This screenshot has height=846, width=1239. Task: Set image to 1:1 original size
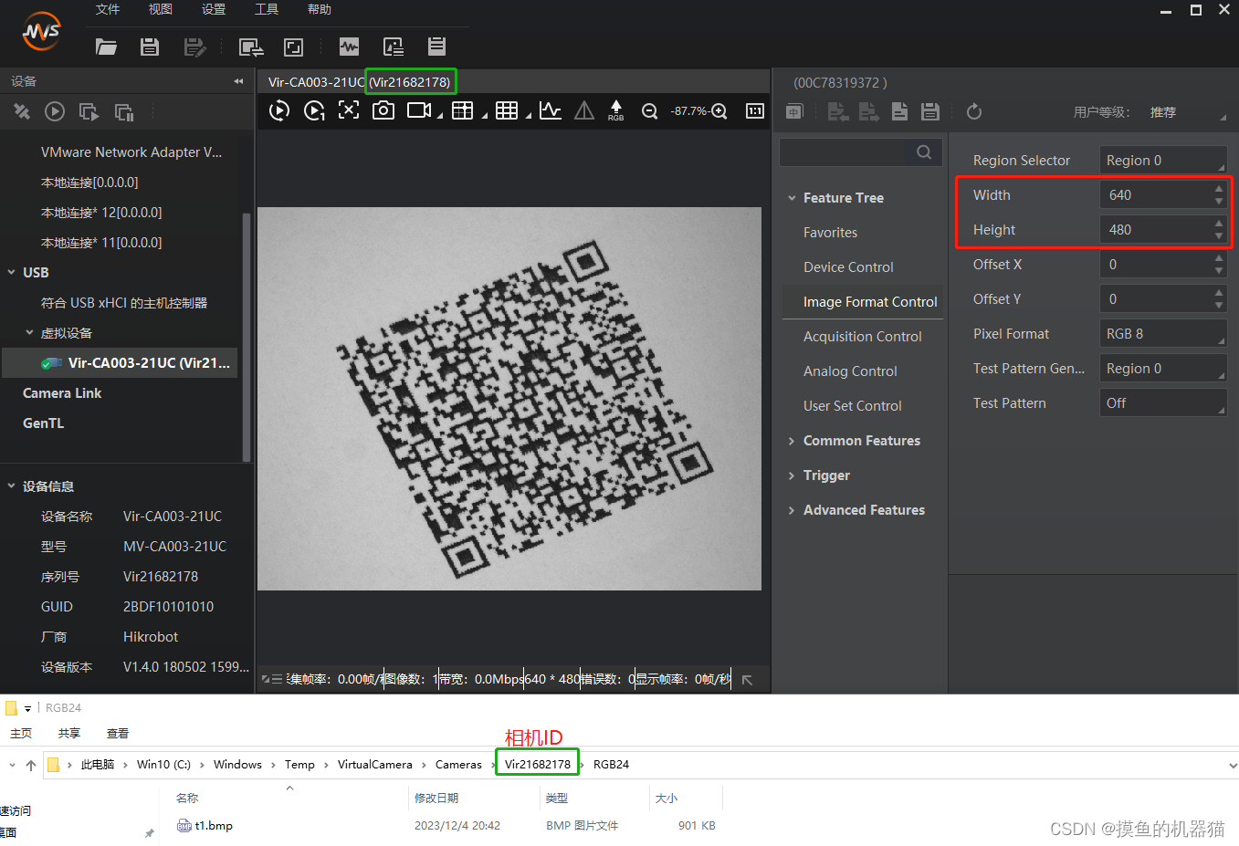[x=755, y=111]
